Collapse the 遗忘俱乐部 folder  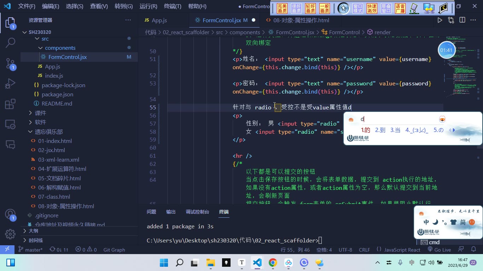(x=49, y=132)
